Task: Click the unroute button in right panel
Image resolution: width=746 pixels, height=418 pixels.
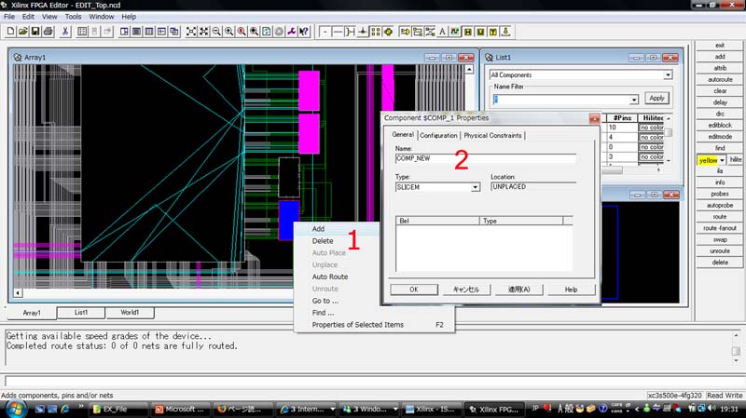Action: pyautogui.click(x=719, y=250)
